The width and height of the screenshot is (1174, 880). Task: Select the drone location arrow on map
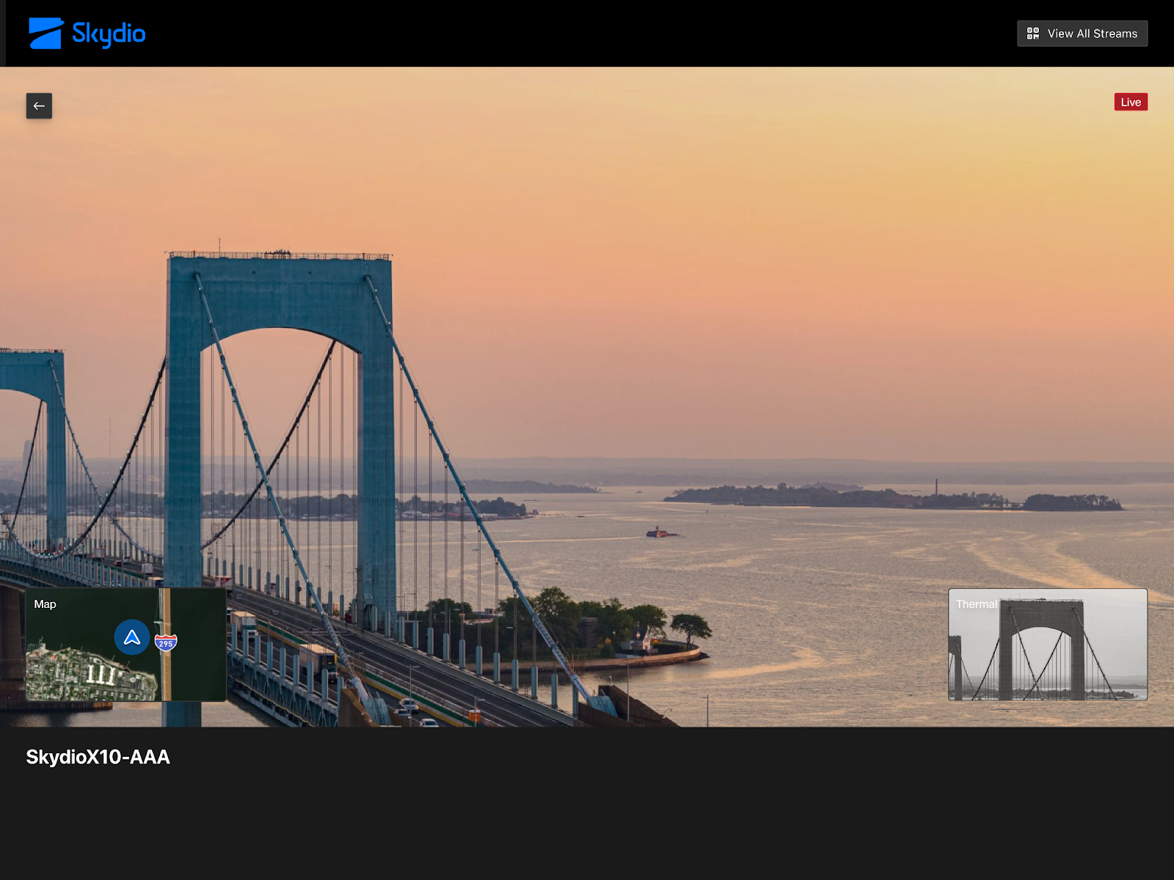click(x=132, y=637)
